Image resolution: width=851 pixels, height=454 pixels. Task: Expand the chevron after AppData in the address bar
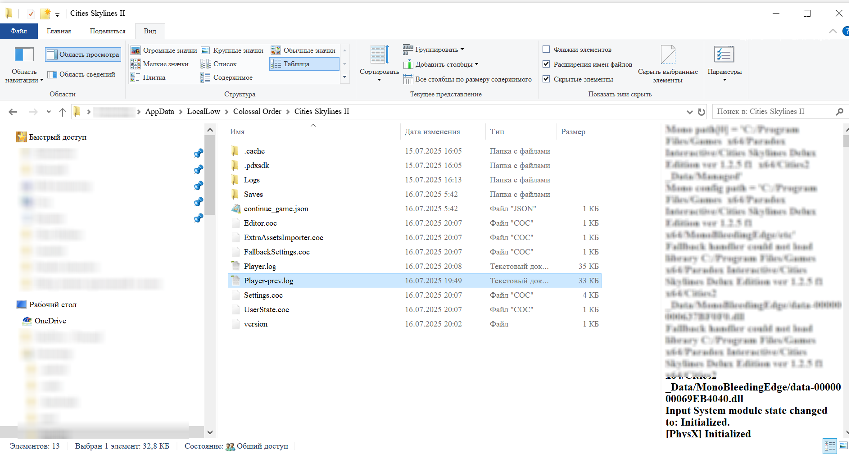(181, 112)
